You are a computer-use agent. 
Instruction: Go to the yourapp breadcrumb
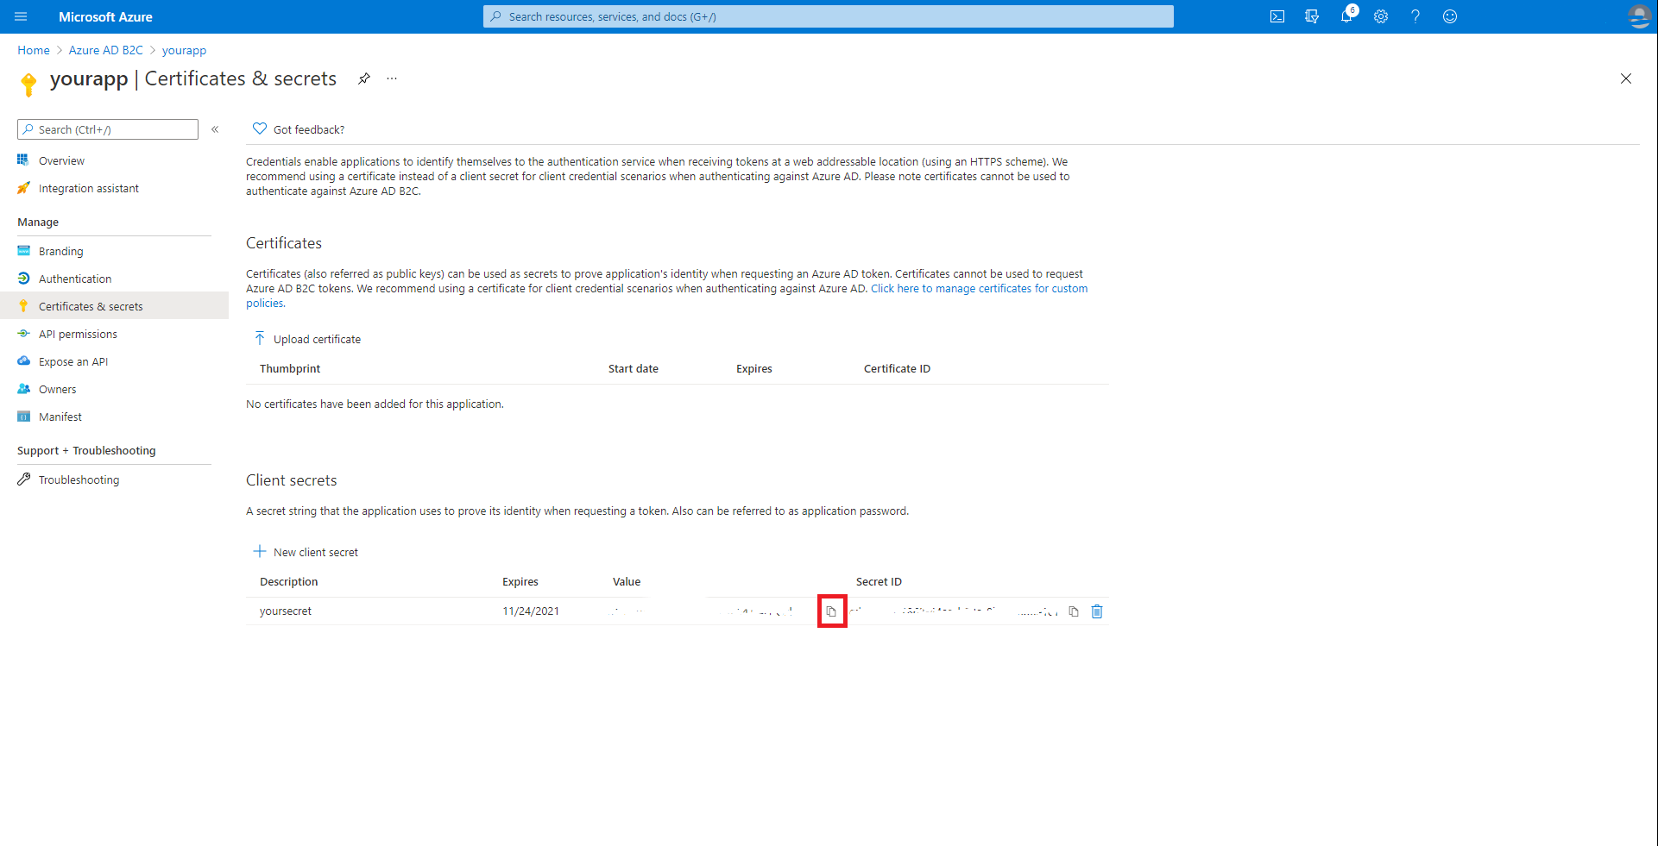[x=185, y=50]
